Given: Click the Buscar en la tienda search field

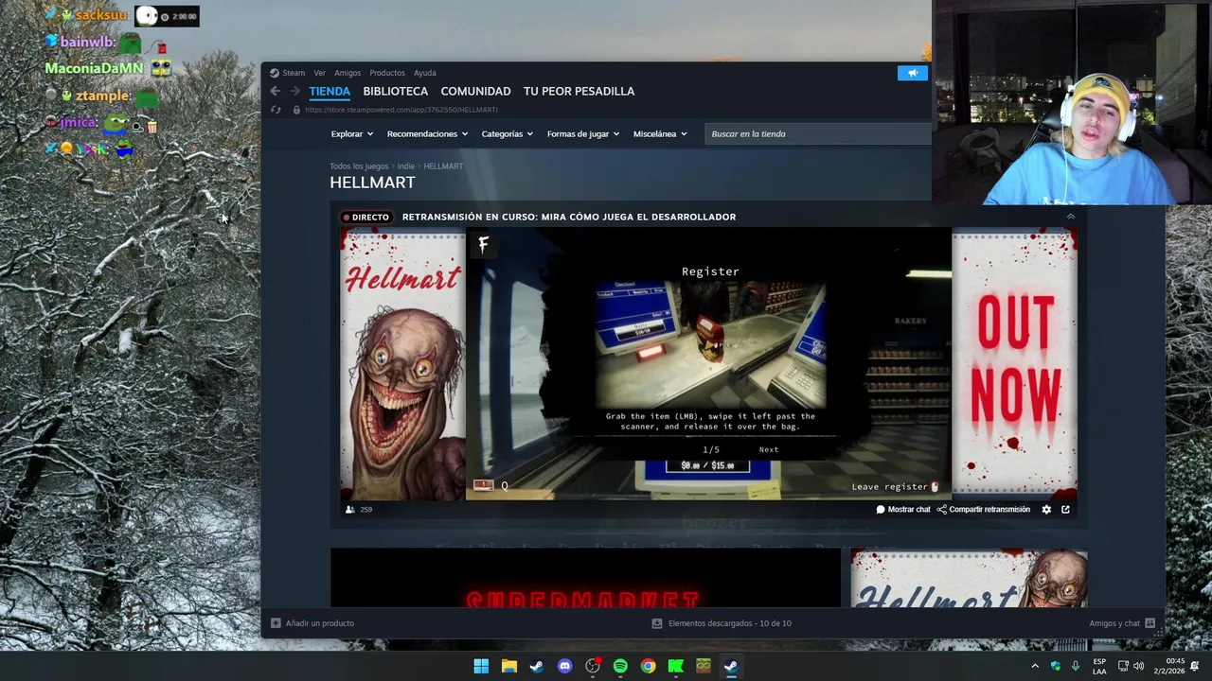Looking at the screenshot, I should point(818,134).
